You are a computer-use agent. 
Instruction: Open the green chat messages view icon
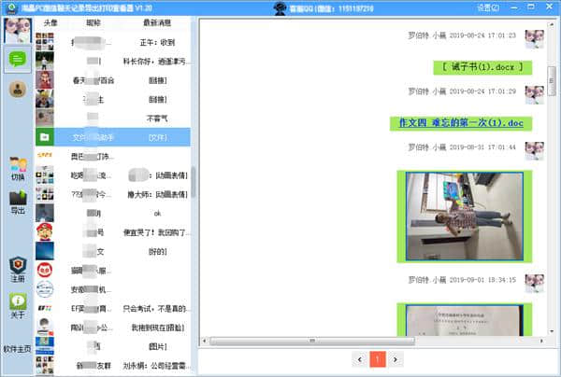(x=17, y=61)
